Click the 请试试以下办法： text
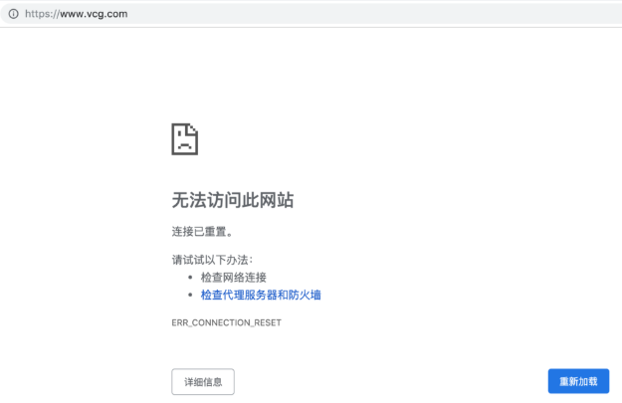The height and width of the screenshot is (403, 622). tap(212, 260)
